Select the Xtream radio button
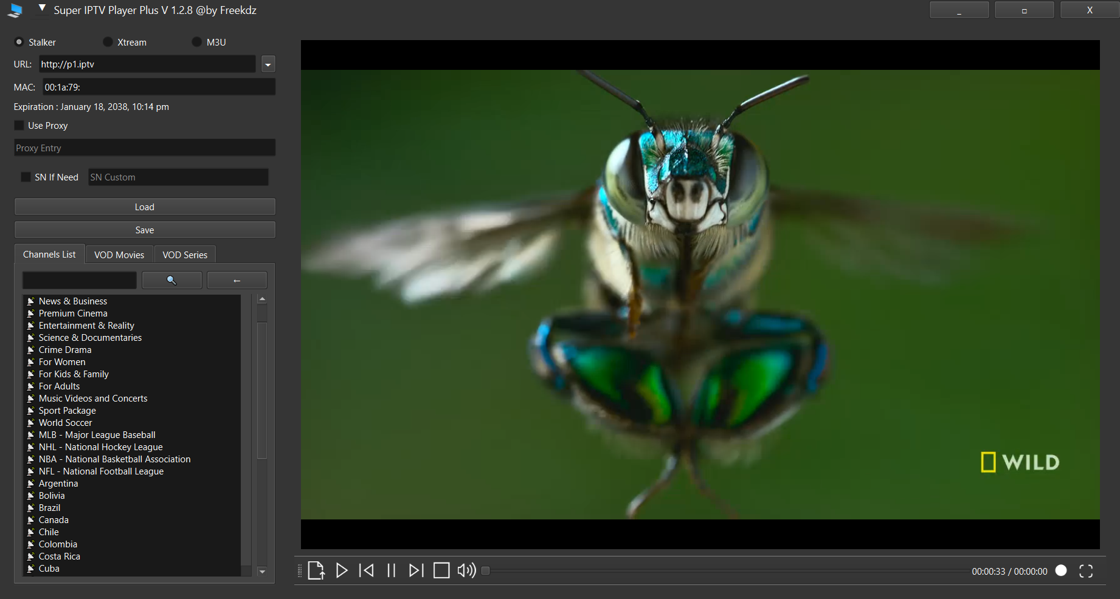 pos(108,42)
